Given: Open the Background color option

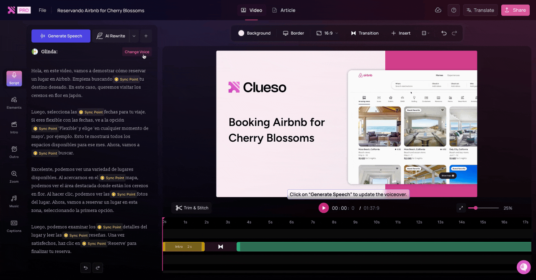Looking at the screenshot, I should 254,33.
